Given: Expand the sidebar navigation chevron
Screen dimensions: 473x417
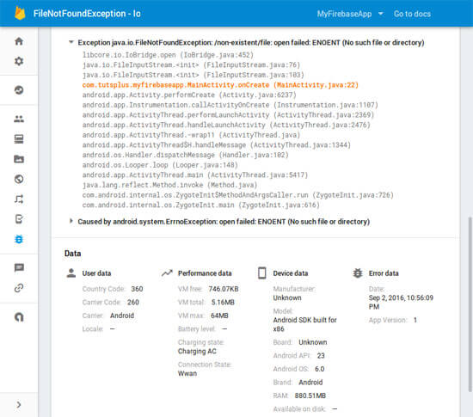Looking at the screenshot, I should pos(19,405).
